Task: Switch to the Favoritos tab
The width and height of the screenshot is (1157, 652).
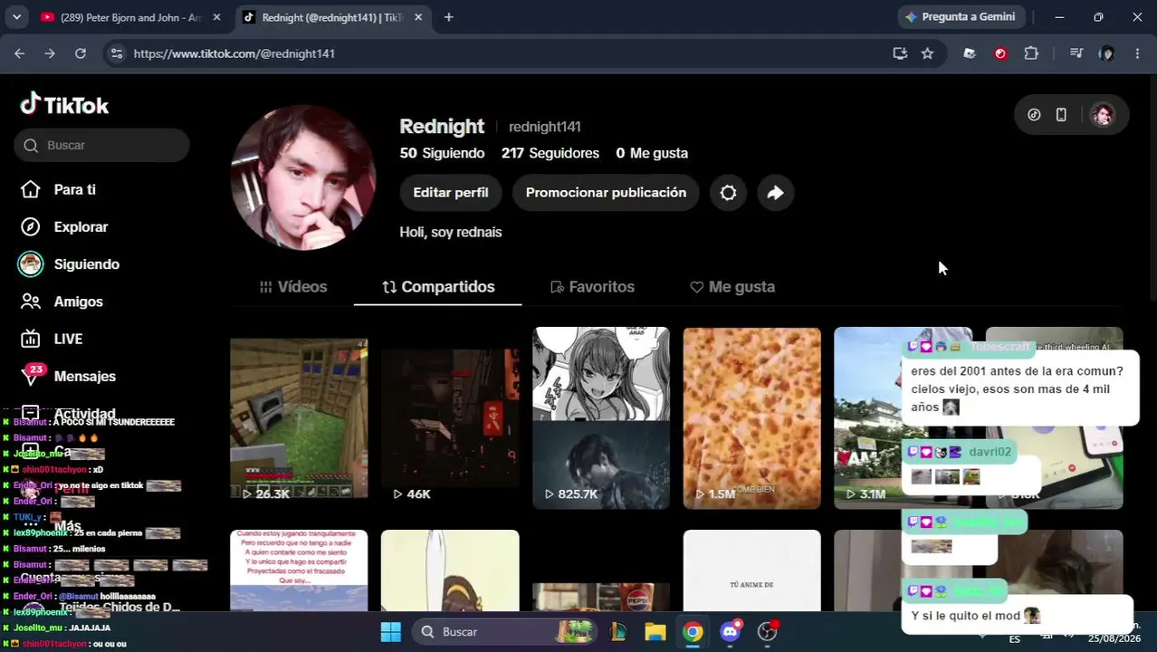Action: pos(592,286)
